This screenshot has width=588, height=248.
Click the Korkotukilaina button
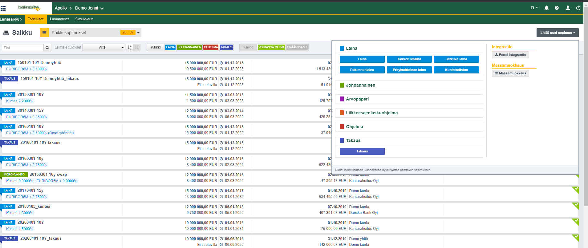coord(409,59)
